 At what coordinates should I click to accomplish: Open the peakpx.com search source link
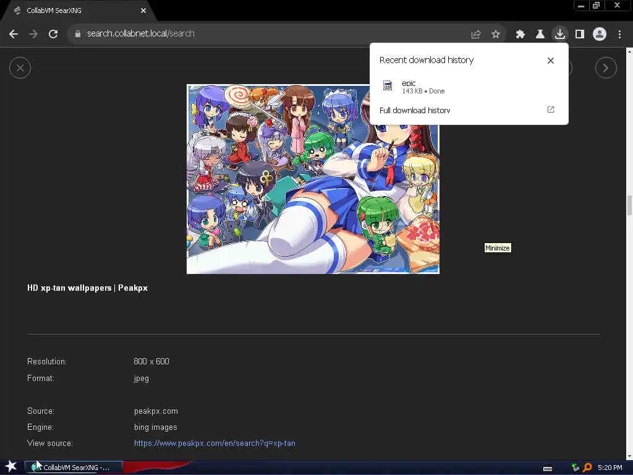(x=215, y=443)
